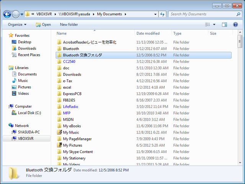Select the My Music folder icon
Screen dimensions: 245x184
pyautogui.click(x=59, y=132)
